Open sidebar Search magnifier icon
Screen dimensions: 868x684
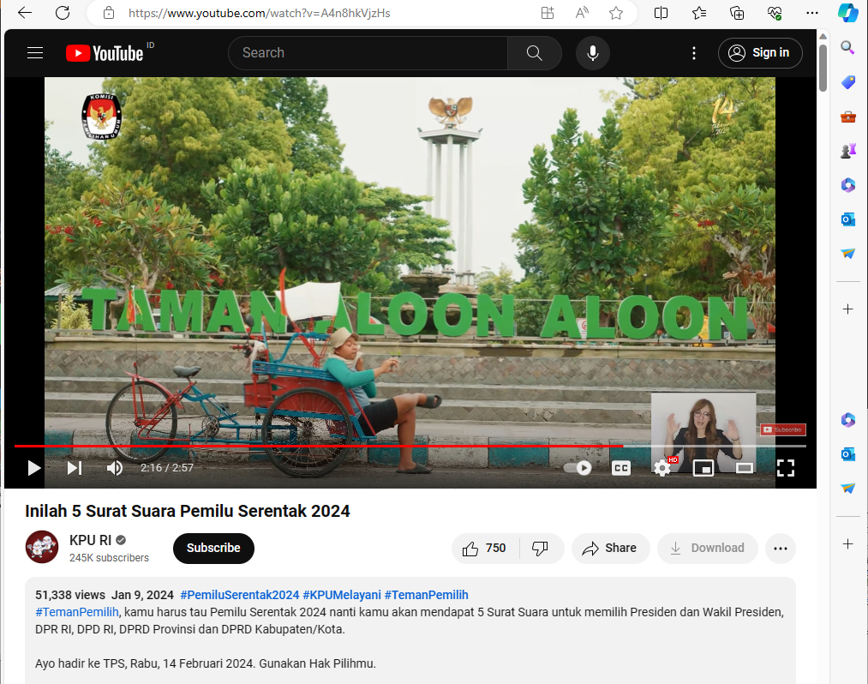[847, 47]
